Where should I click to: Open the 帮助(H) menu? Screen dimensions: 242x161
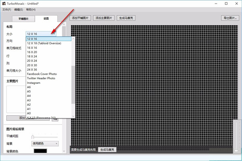click(x=31, y=10)
